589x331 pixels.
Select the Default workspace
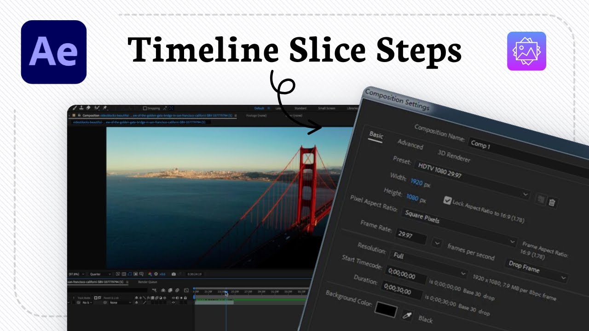tap(260, 108)
